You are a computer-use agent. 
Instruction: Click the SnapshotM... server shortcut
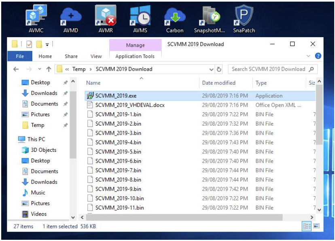pyautogui.click(x=210, y=19)
